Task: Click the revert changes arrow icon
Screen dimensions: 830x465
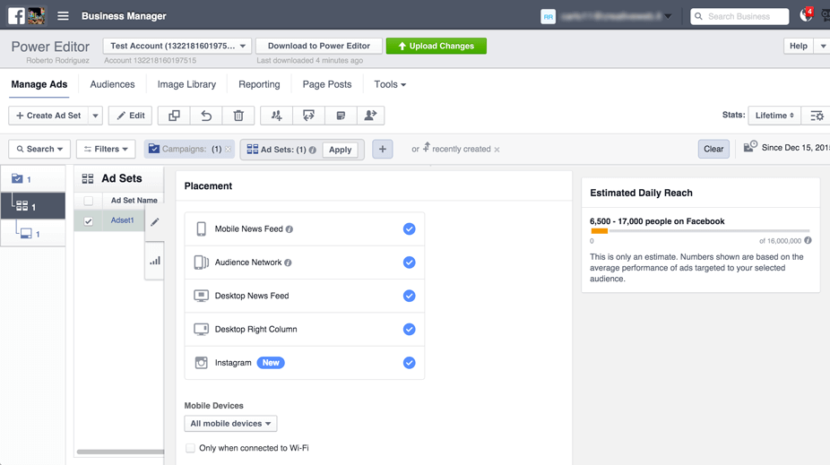Action: tap(206, 116)
